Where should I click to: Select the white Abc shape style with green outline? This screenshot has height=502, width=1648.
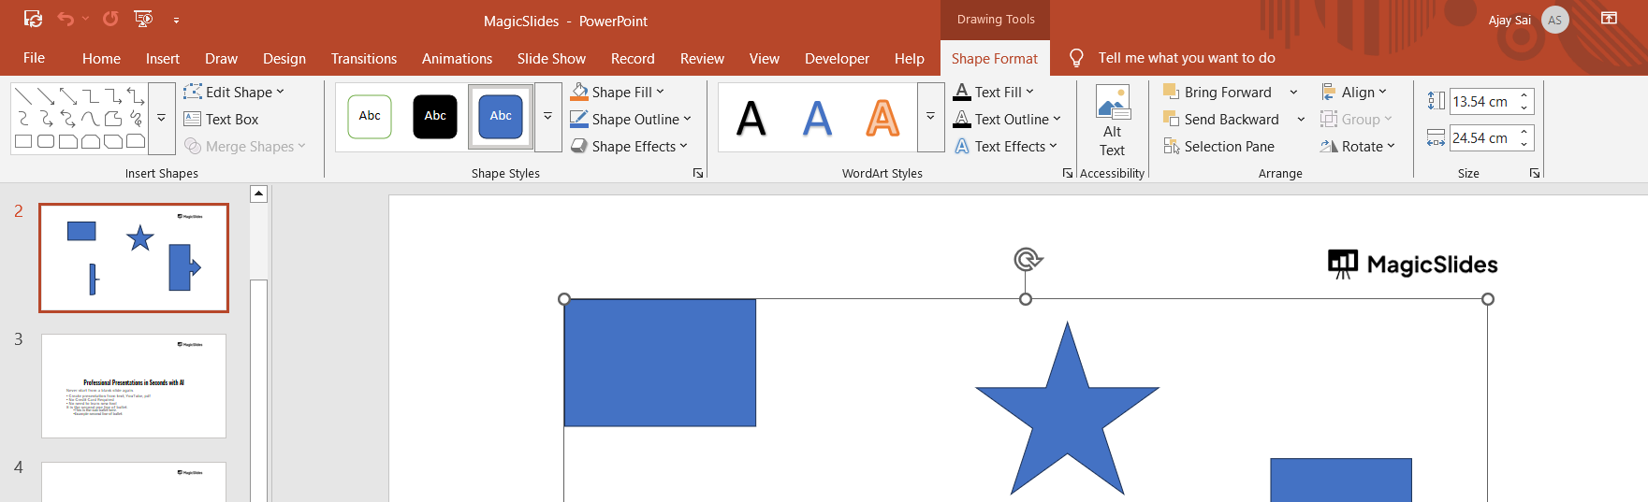click(370, 117)
